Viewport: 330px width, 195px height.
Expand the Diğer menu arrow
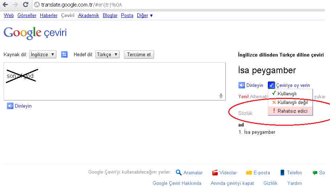point(151,16)
